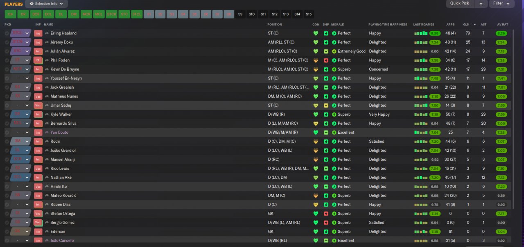Sort by the GLS column header
This screenshot has width=524, height=247.
tap(466, 25)
